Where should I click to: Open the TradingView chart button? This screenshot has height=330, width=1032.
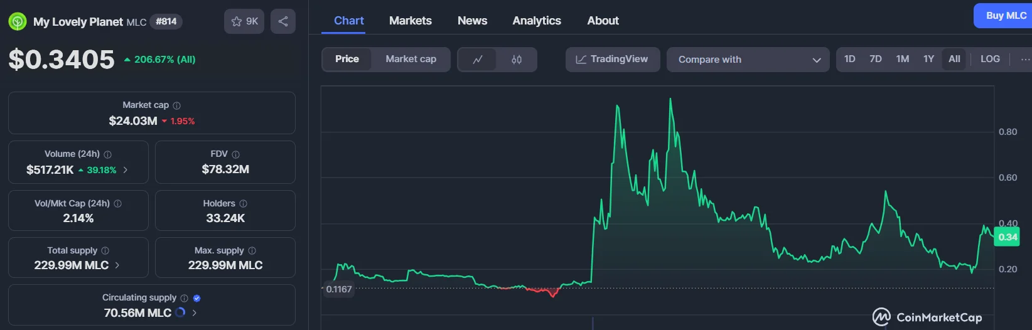(x=613, y=60)
